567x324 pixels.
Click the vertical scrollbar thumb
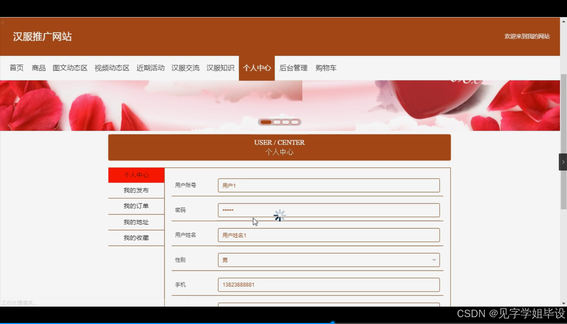pyautogui.click(x=564, y=142)
